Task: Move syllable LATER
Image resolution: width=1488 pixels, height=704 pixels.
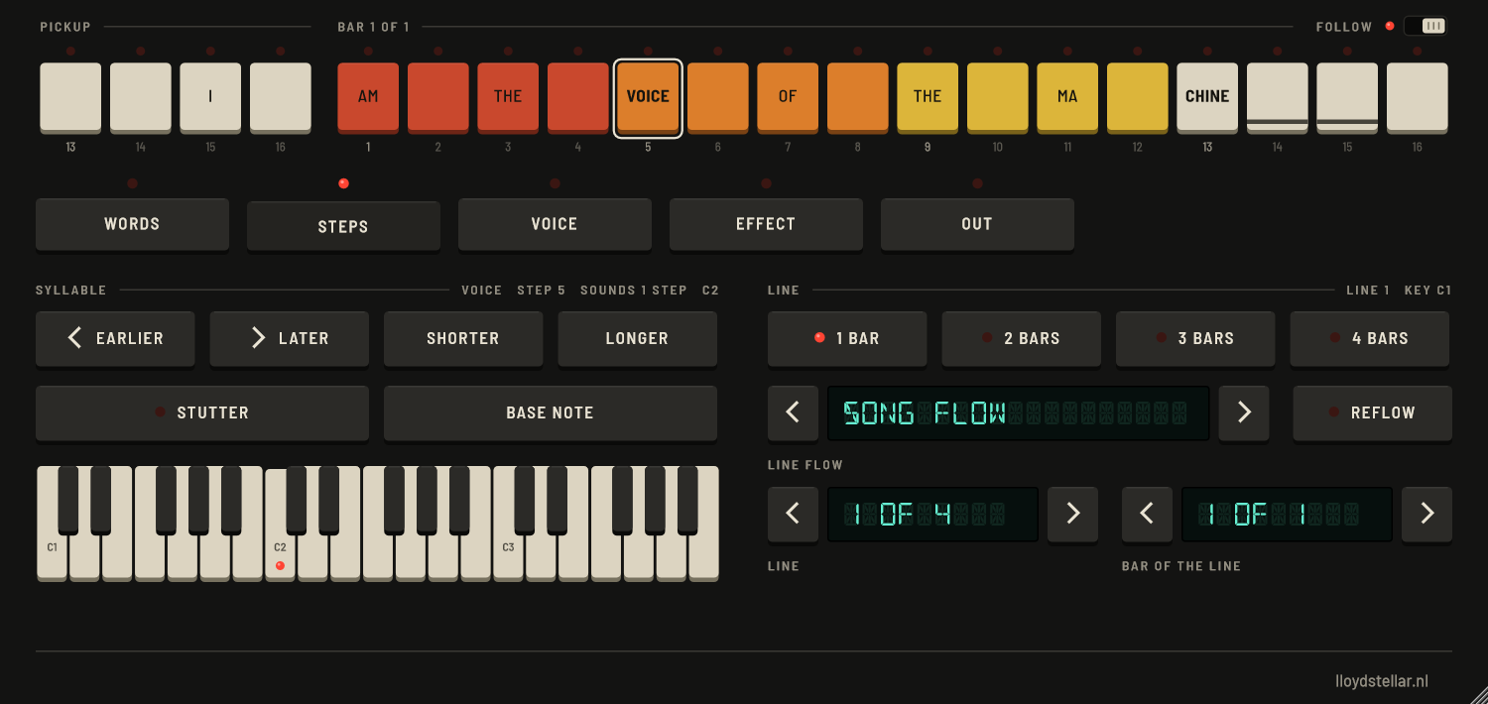Action: click(x=289, y=338)
